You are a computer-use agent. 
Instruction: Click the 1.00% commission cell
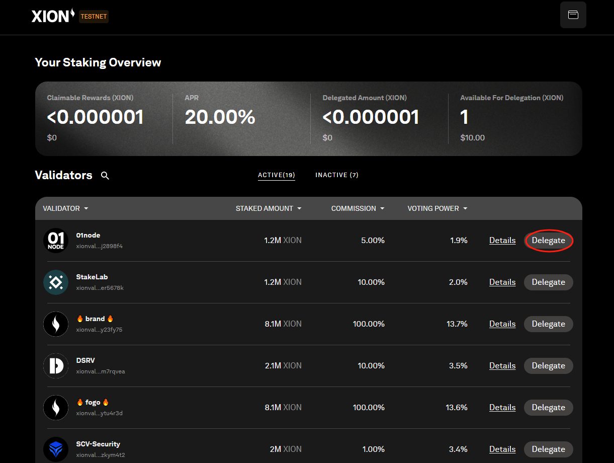point(374,449)
